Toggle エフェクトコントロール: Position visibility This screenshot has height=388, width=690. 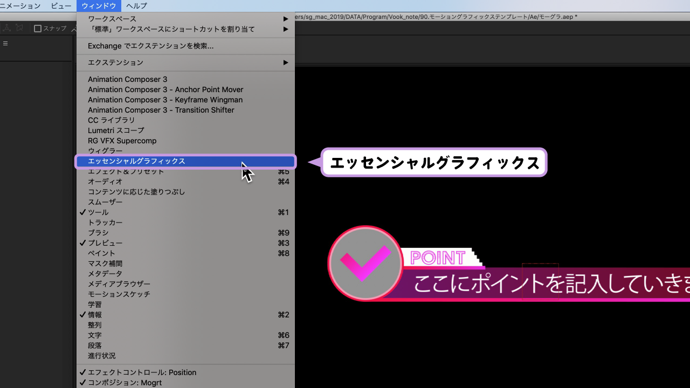(142, 372)
